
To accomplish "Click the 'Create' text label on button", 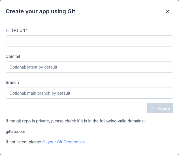I will pyautogui.click(x=163, y=109).
